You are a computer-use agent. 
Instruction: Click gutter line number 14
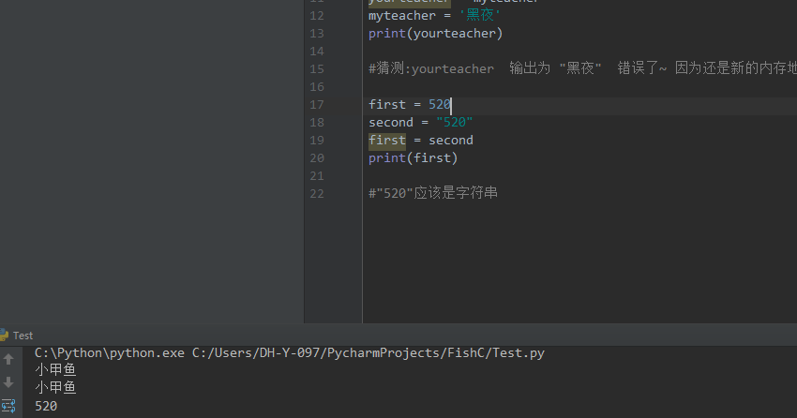pos(317,52)
